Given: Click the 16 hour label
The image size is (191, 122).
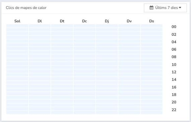Looking at the screenshot, I should (174, 87).
